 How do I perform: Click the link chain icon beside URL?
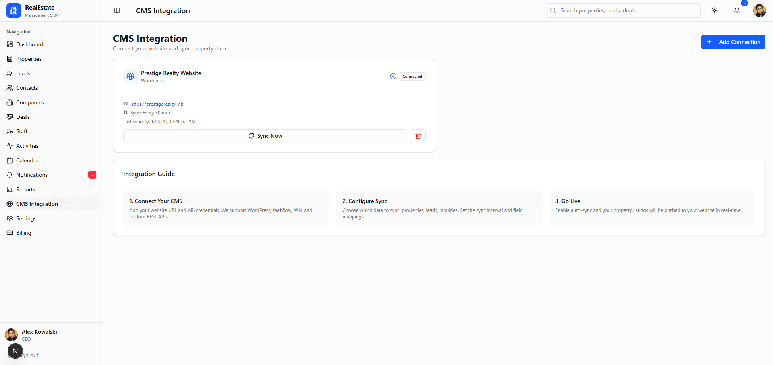pos(126,104)
